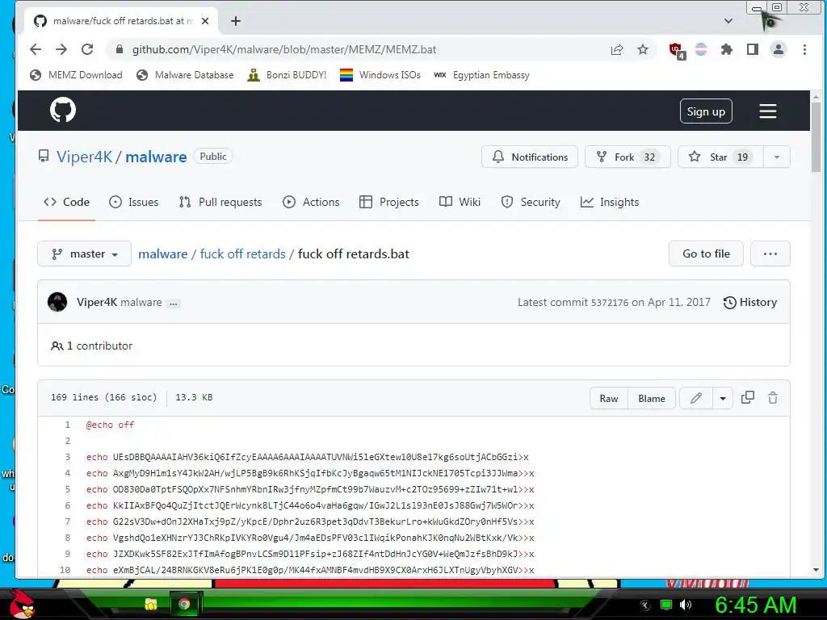
Task: Open the Wiki tab
Action: click(x=460, y=202)
